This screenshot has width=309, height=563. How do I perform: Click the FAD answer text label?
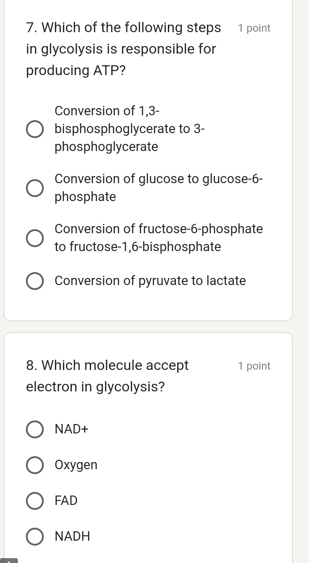(66, 500)
